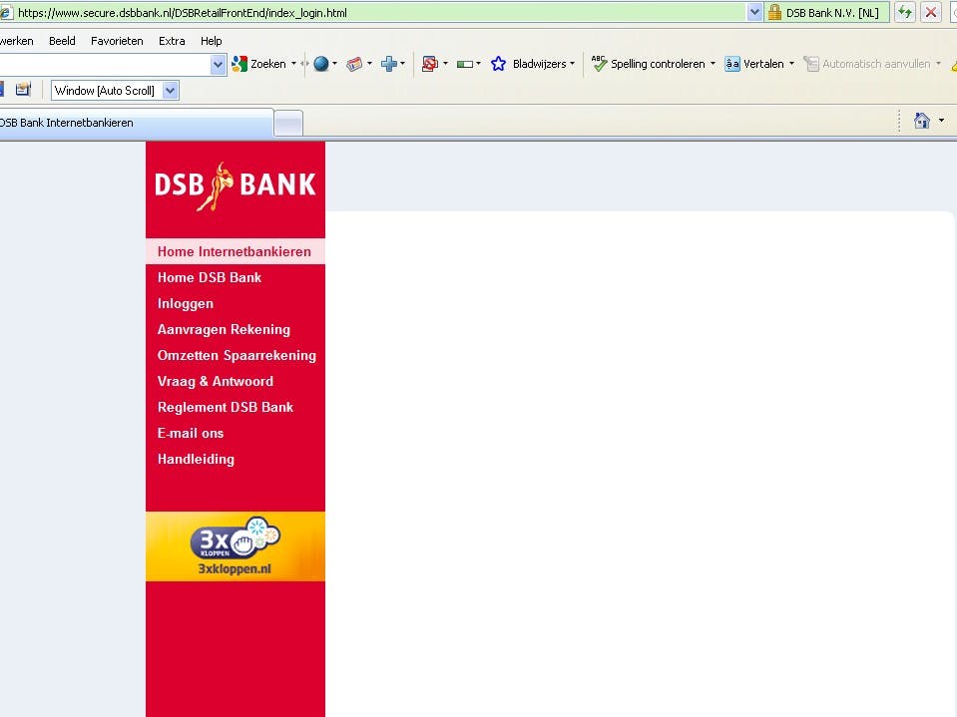Open the Spelling controleren dropdown arrow

coord(713,64)
